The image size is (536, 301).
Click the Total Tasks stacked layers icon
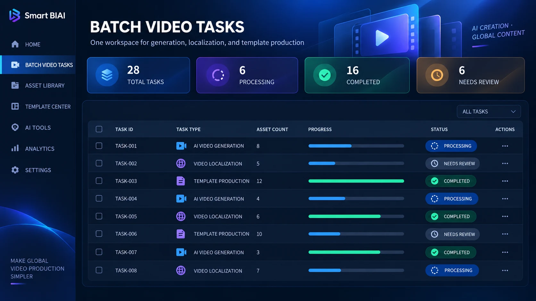107,75
